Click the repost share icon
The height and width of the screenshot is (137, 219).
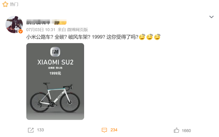tap(31, 130)
